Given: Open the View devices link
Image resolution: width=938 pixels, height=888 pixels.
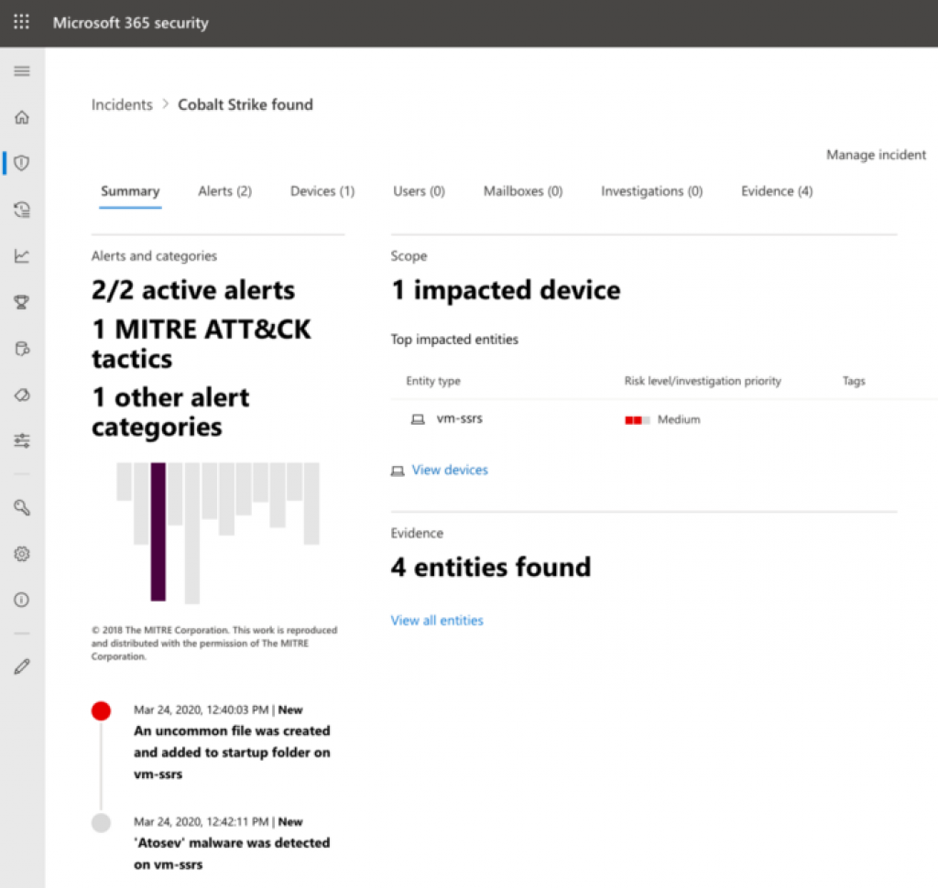Looking at the screenshot, I should 450,470.
